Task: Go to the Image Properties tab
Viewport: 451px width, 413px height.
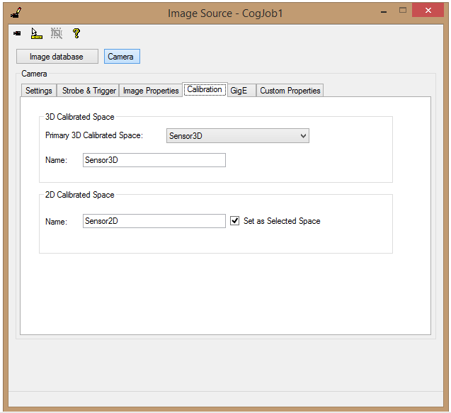Action: (x=151, y=91)
